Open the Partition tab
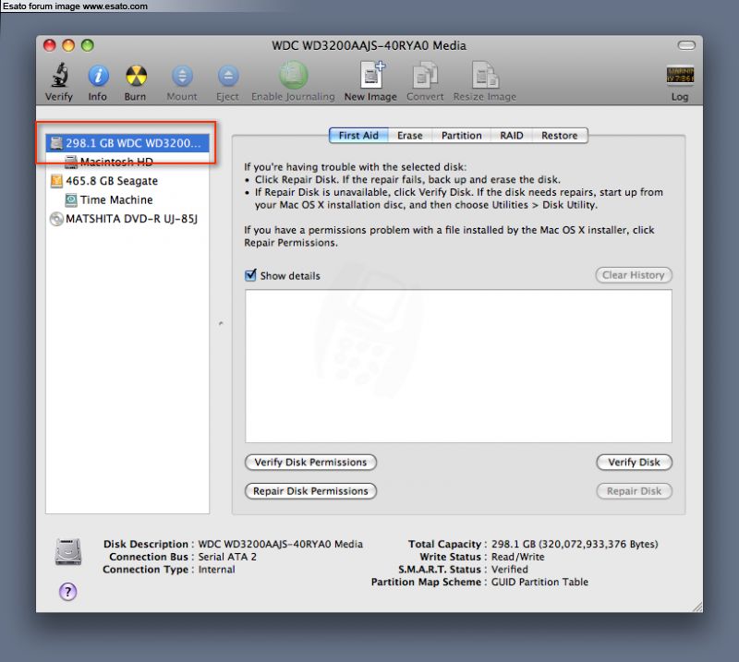 point(461,136)
